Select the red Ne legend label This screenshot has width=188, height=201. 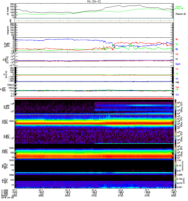177,54
